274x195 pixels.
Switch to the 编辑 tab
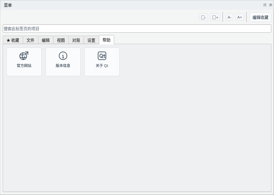coord(46,40)
